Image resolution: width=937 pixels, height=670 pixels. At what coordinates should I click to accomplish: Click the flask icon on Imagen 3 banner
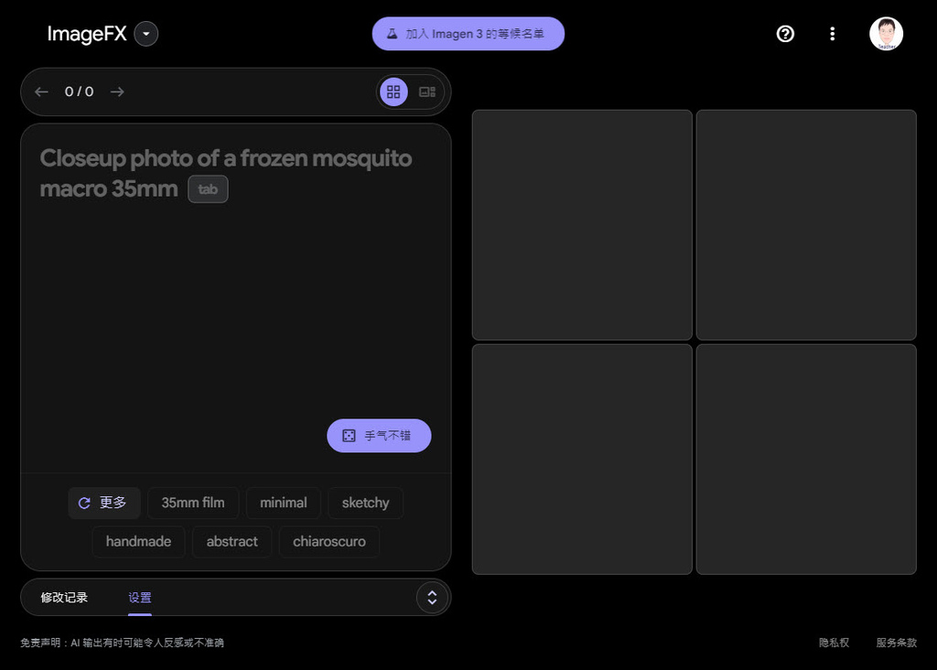pyautogui.click(x=392, y=34)
